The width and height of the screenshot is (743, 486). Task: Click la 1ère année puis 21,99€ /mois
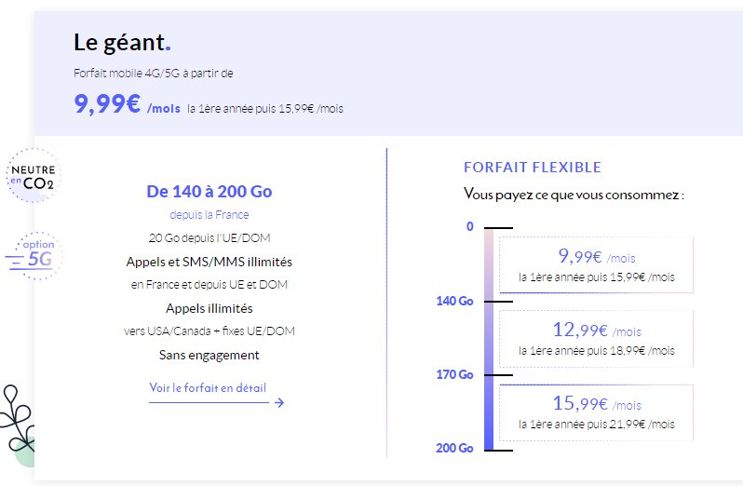pos(596,424)
